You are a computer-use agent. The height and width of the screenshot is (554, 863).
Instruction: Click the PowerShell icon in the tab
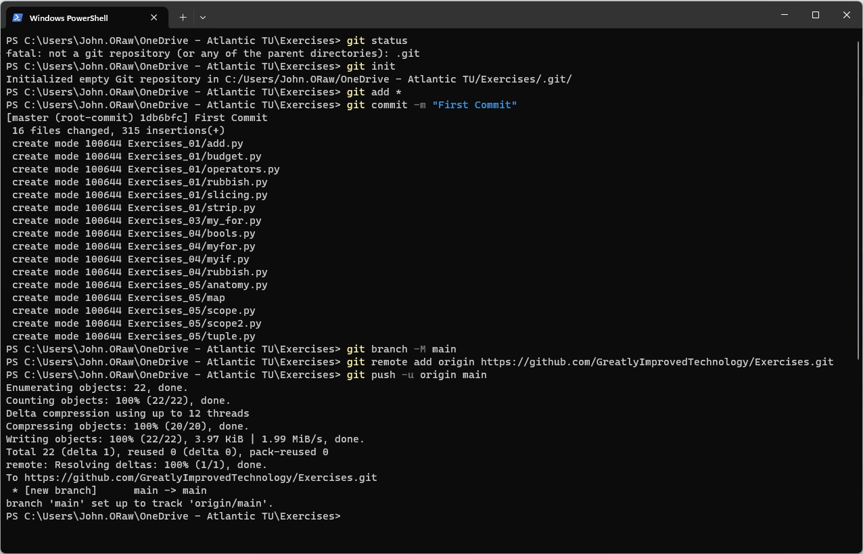coord(18,18)
